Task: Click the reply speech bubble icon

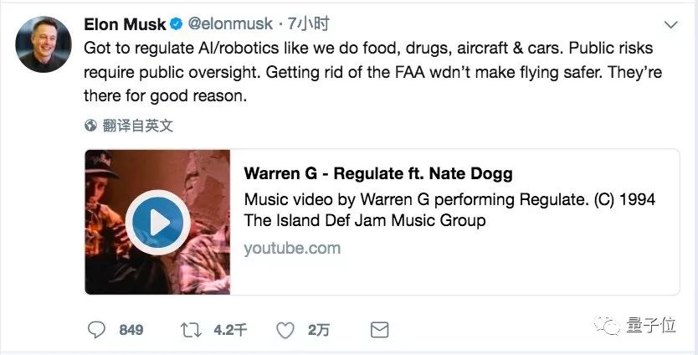Action: pos(95,330)
